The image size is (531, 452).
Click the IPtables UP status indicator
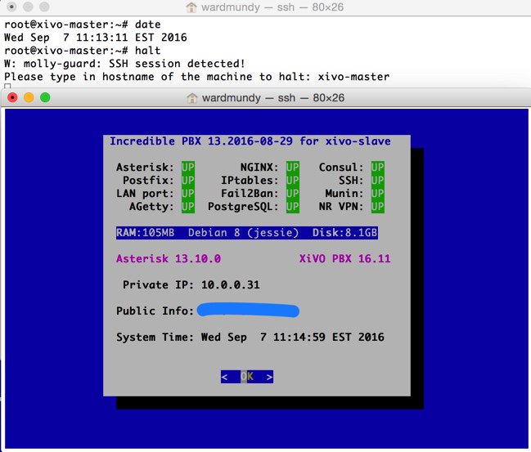[293, 181]
